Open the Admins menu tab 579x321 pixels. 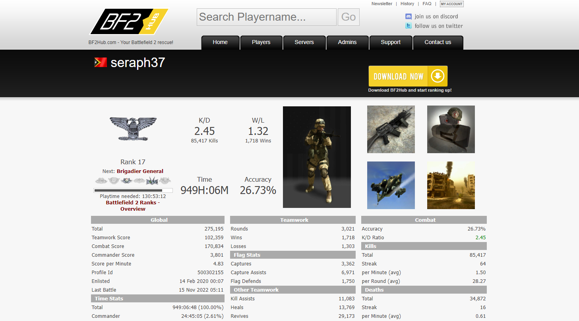tap(347, 42)
